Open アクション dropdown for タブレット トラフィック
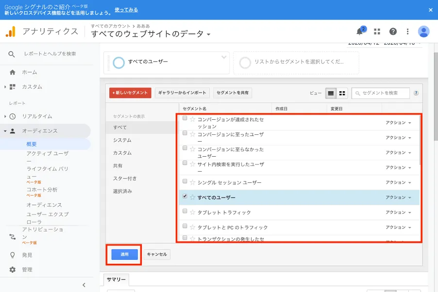This screenshot has height=292, width=438. pos(398,212)
